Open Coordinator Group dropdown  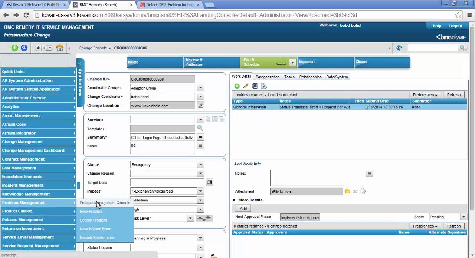point(200,88)
